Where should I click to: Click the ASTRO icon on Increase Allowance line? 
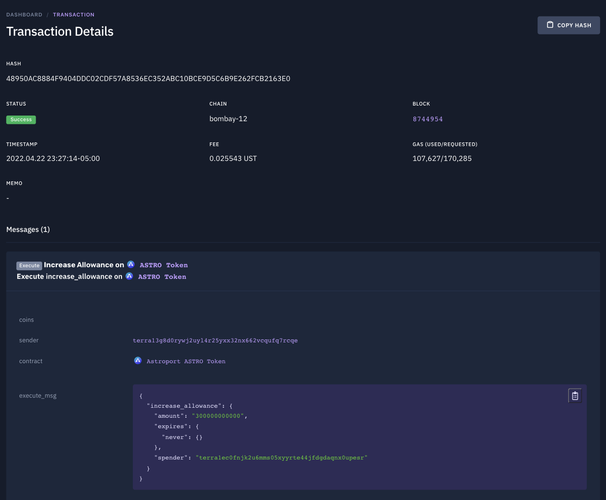click(x=131, y=265)
